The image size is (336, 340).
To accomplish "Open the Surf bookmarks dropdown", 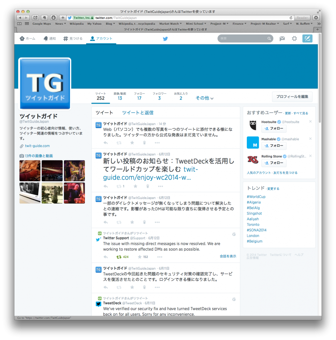I will coord(287,24).
